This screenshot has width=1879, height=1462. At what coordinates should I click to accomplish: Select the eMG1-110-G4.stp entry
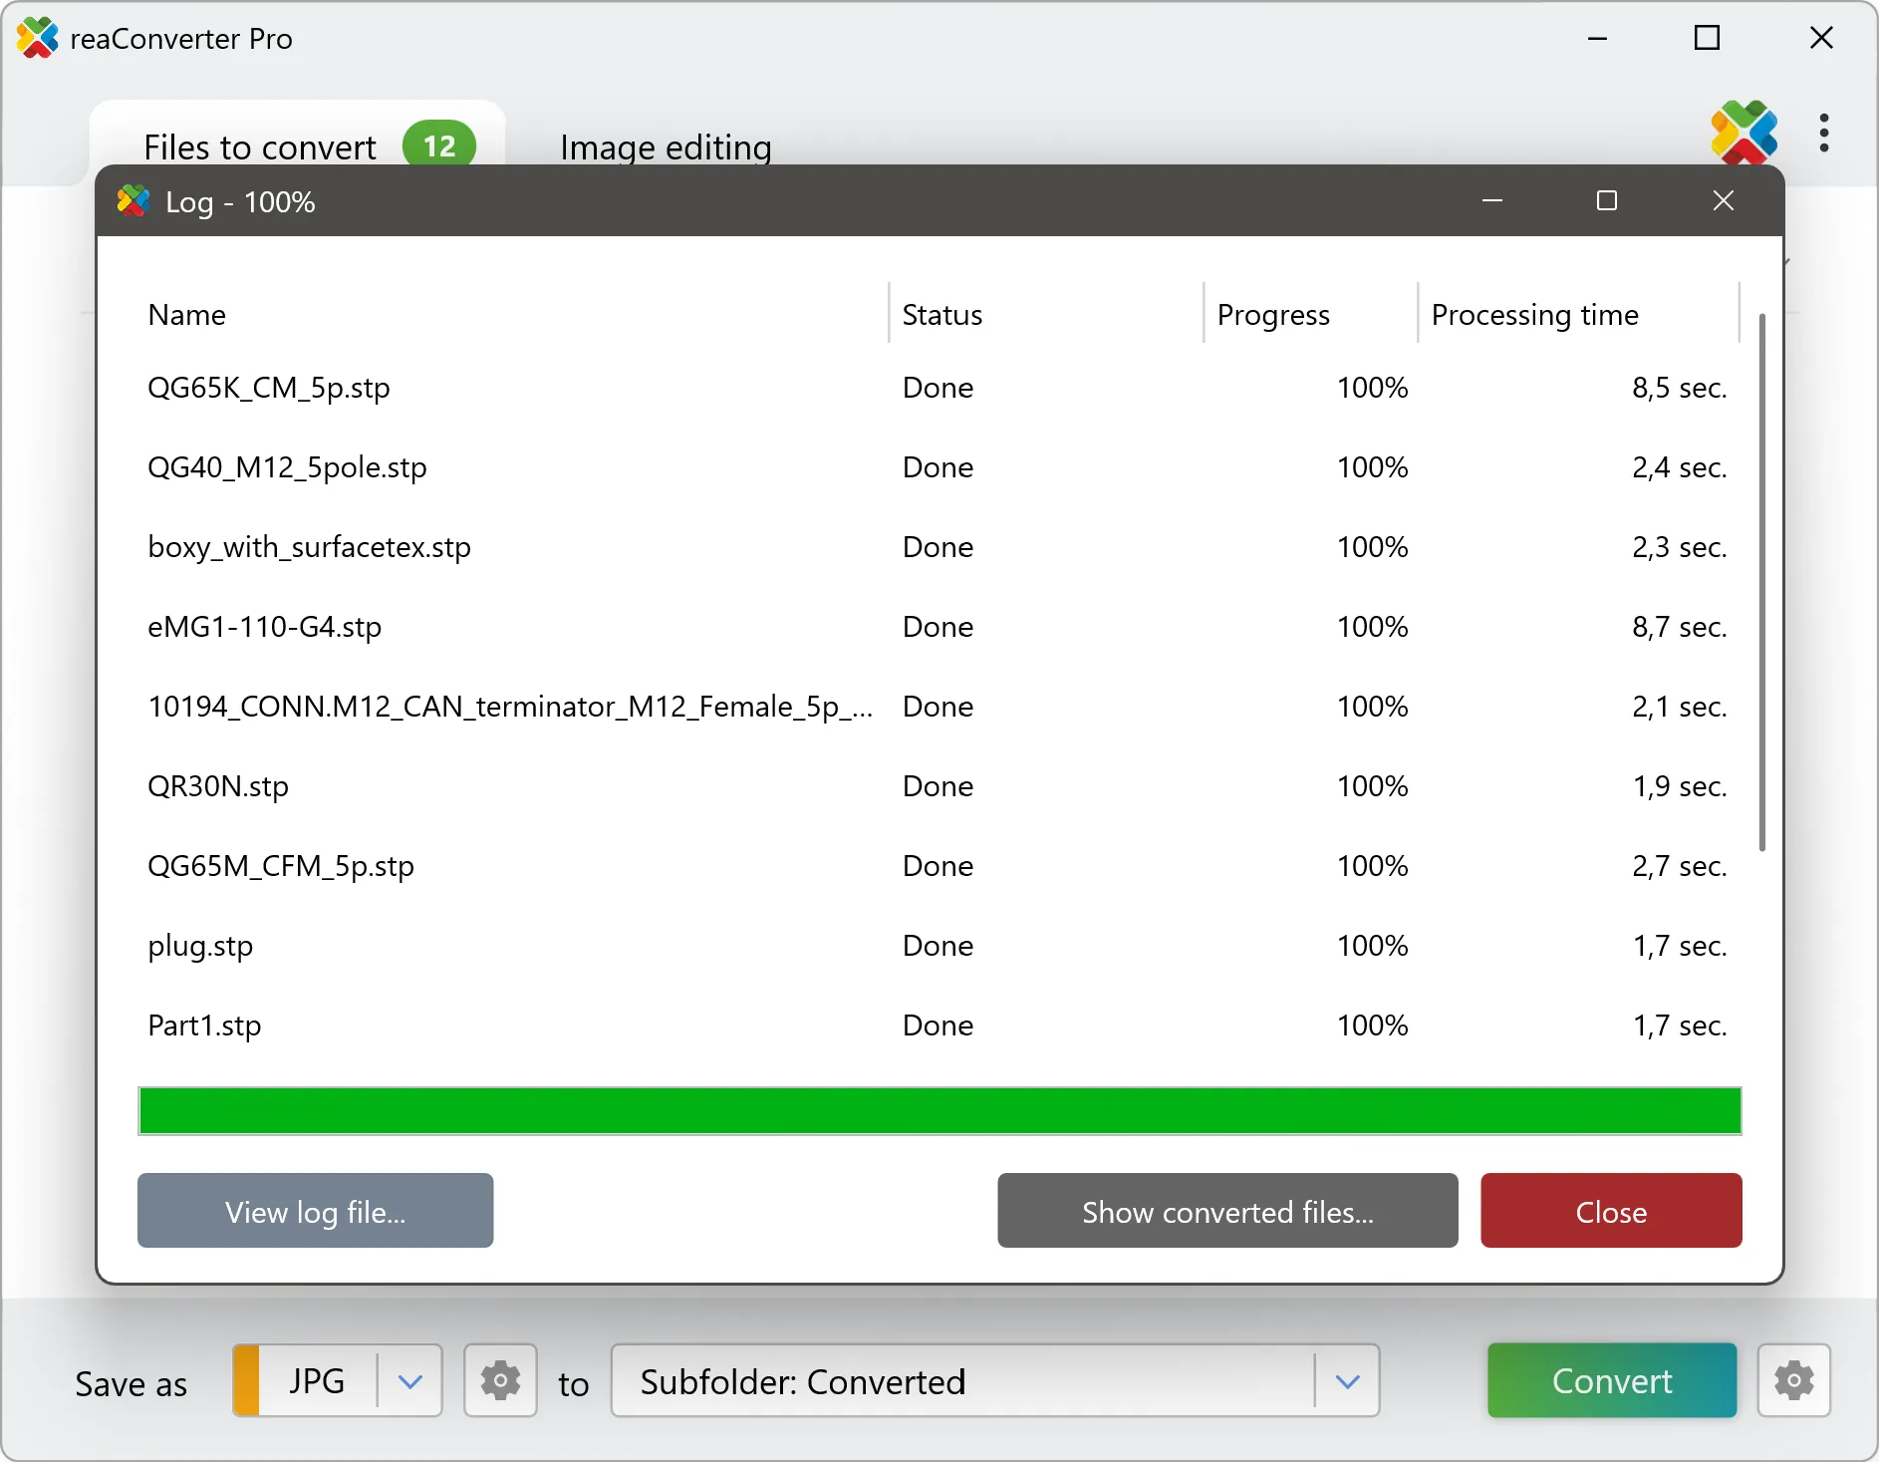tap(939, 627)
